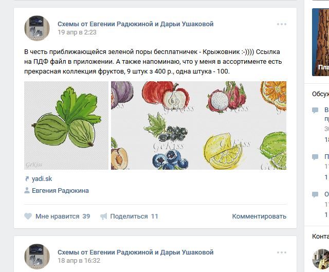
Task: Click the share megaphone icon
Action: click(104, 216)
